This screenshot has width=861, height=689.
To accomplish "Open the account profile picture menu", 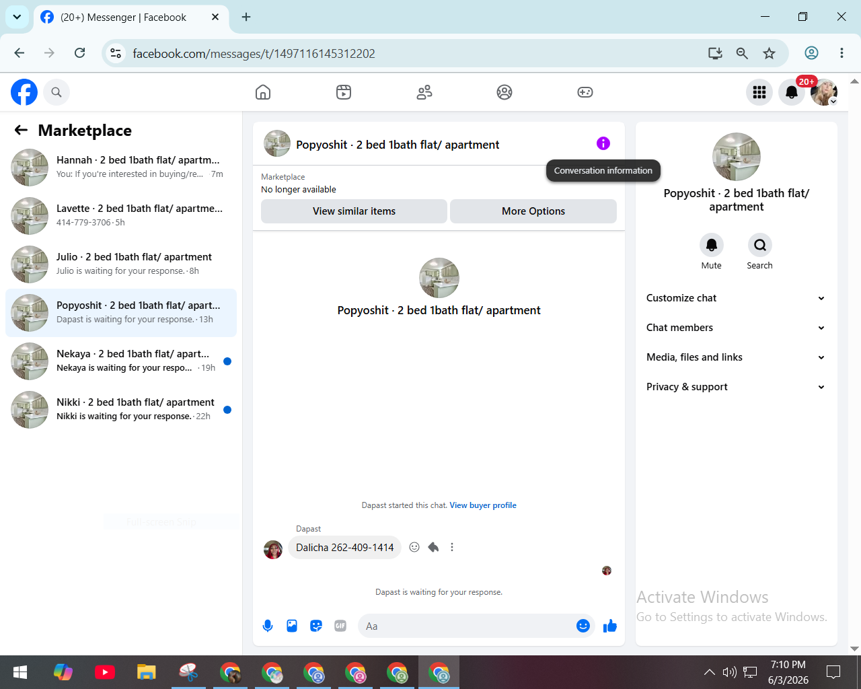I will pos(824,92).
